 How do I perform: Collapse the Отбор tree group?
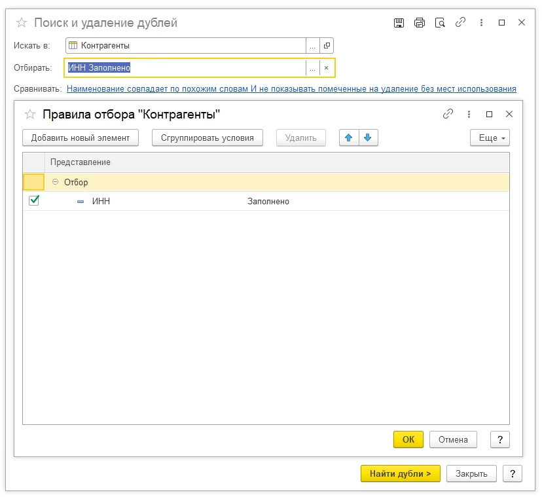coord(55,182)
